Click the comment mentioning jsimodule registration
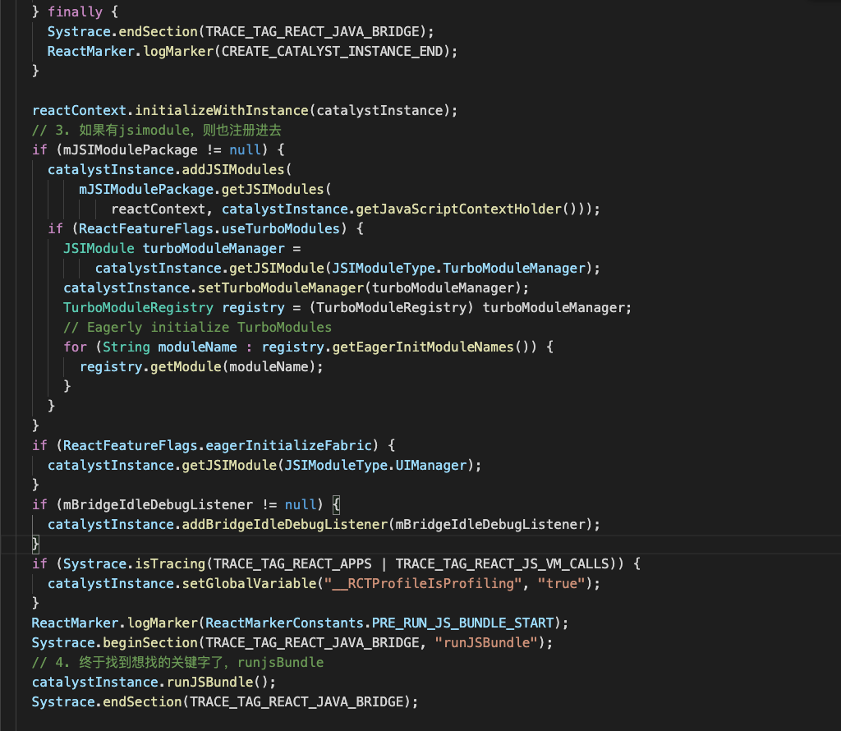Screen dimensions: 841x731 [x=168, y=130]
